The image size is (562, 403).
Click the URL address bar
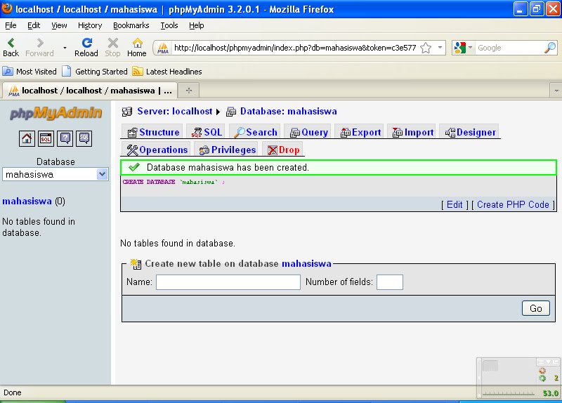(294, 48)
